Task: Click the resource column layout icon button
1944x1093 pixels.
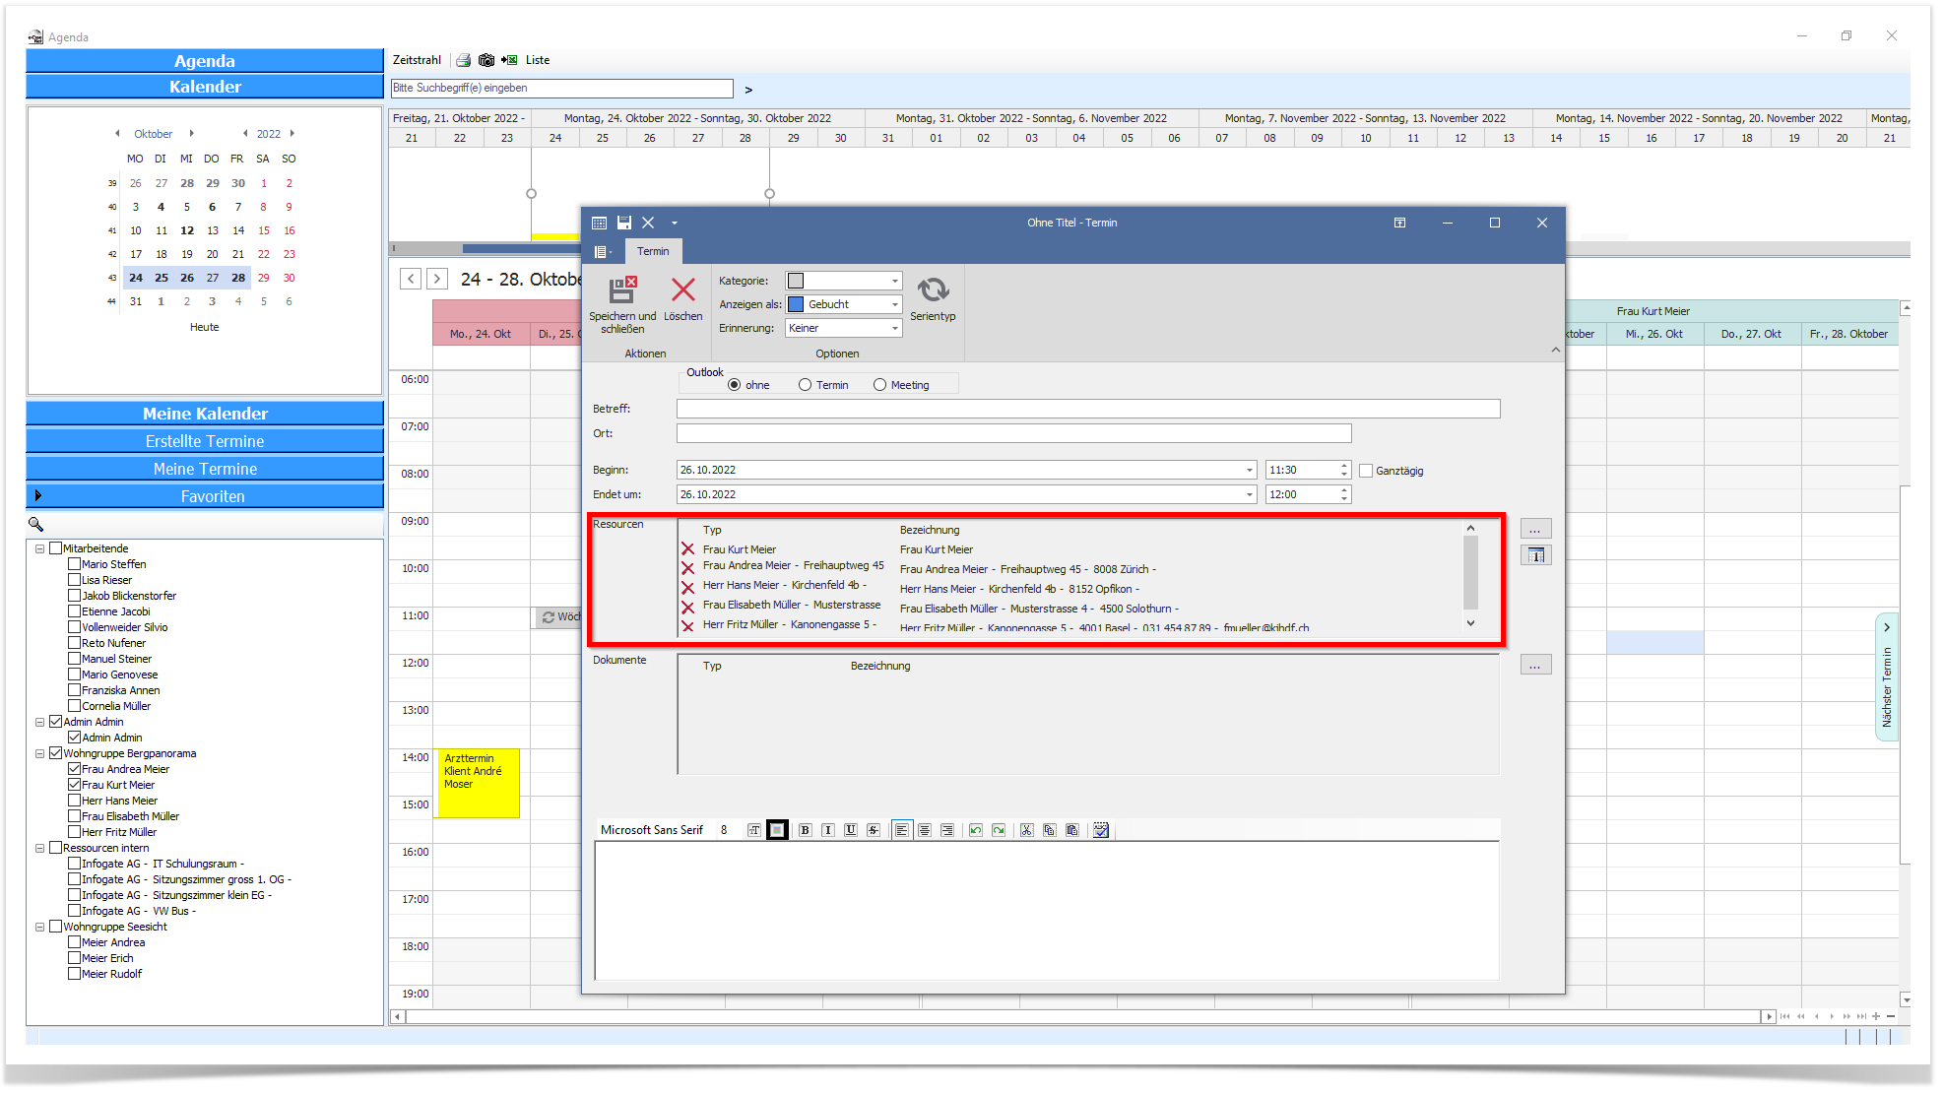Action: coord(1535,555)
